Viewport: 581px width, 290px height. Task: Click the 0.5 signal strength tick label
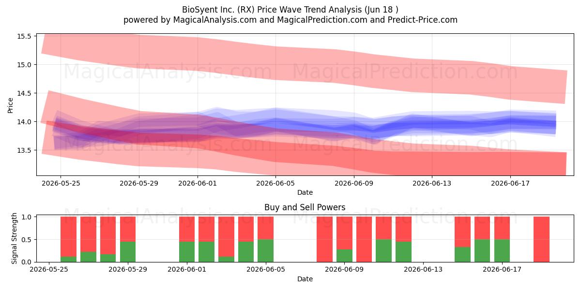click(x=26, y=240)
